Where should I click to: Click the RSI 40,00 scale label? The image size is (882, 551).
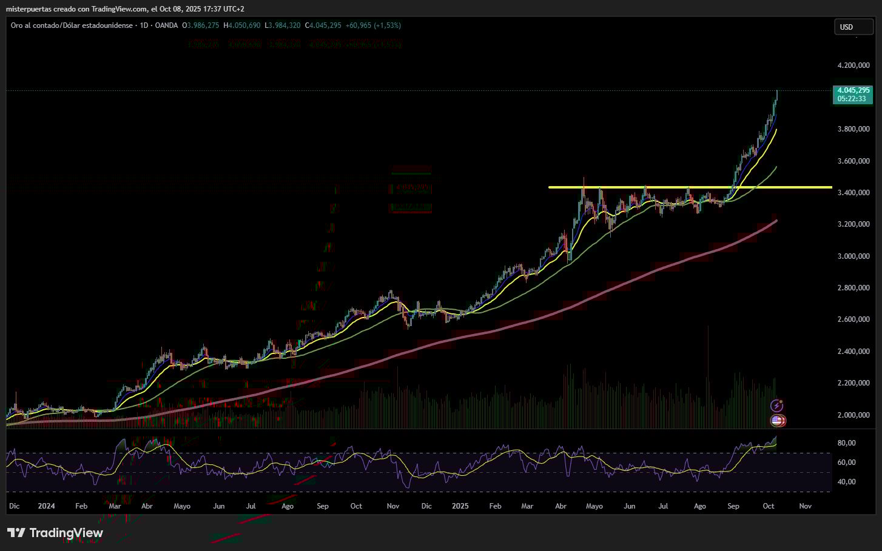tap(846, 482)
